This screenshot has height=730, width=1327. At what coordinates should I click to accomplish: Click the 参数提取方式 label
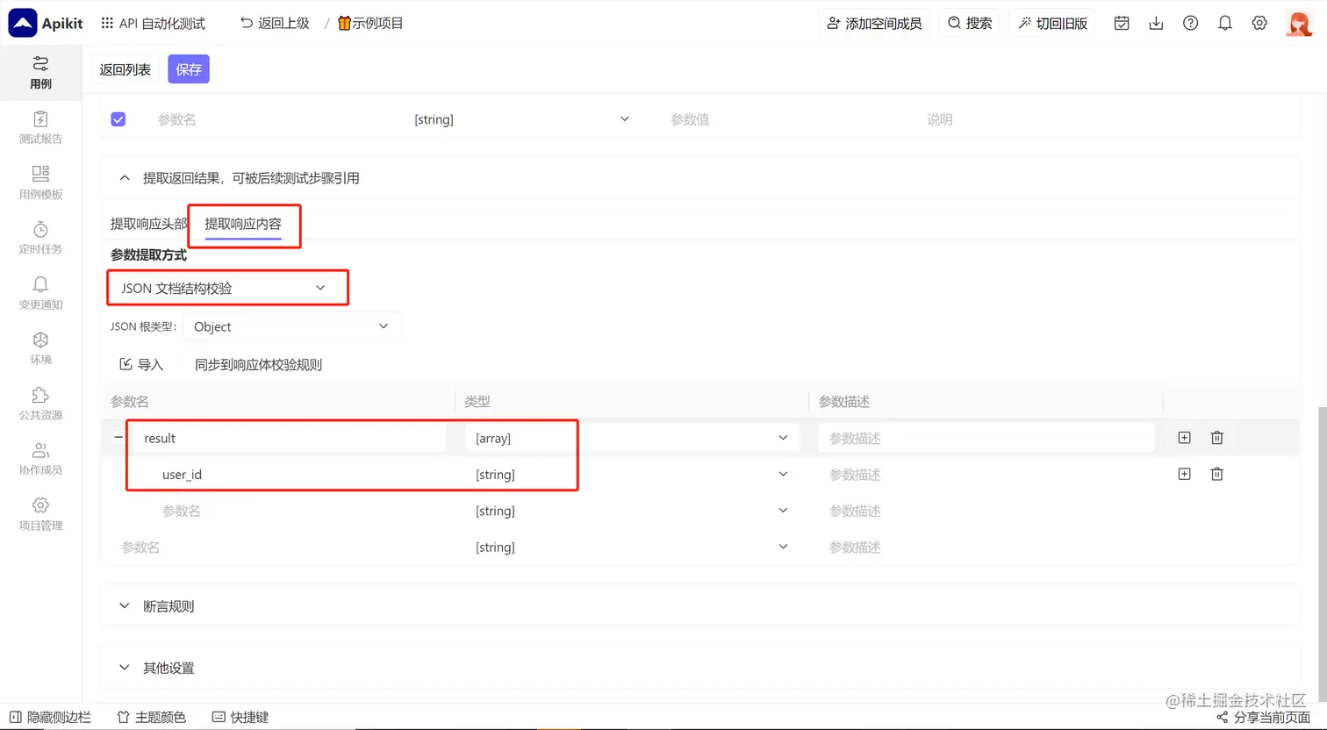tap(148, 255)
